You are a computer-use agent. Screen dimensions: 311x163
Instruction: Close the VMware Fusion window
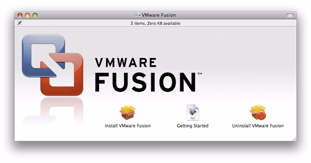coord(20,15)
